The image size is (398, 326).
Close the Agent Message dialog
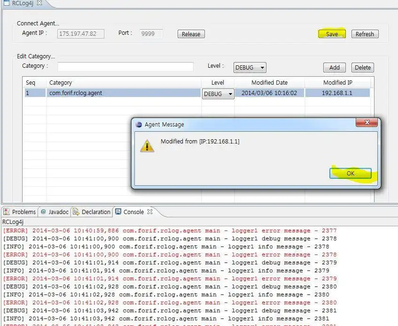pos(367,122)
